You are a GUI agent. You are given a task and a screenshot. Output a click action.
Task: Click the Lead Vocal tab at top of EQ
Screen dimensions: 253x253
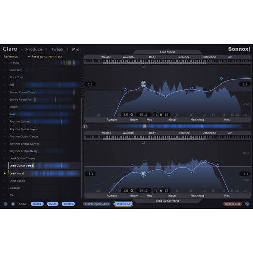pyautogui.click(x=167, y=52)
